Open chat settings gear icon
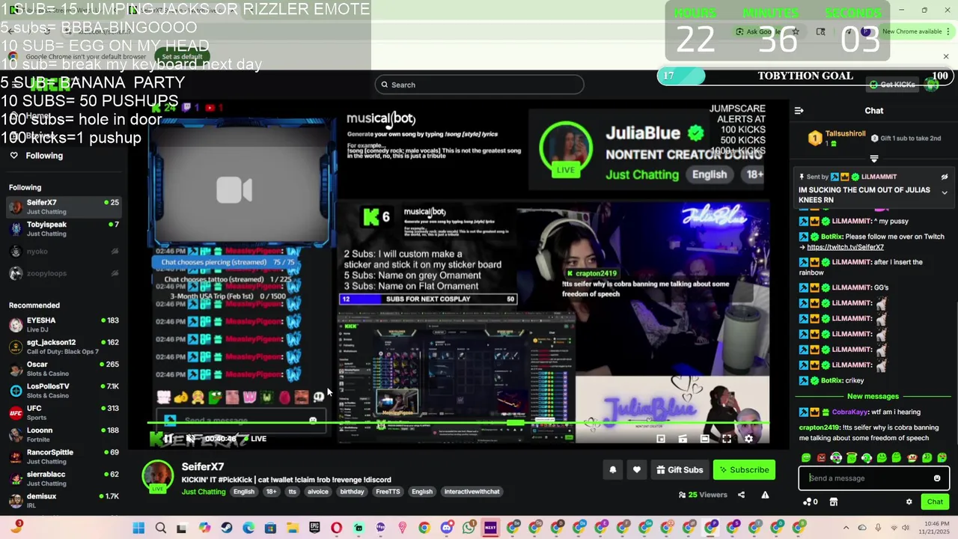Image resolution: width=958 pixels, height=539 pixels. pyautogui.click(x=909, y=502)
